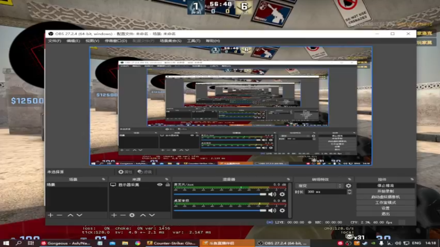The image size is (440, 247).
Task: Click 启动虚拟摄像机 virtual camera button
Action: click(x=386, y=197)
